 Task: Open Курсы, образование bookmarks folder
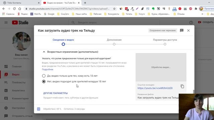[159, 14]
